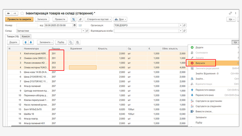Add document to favorites with star icon
242x136 pixels.
22,13
